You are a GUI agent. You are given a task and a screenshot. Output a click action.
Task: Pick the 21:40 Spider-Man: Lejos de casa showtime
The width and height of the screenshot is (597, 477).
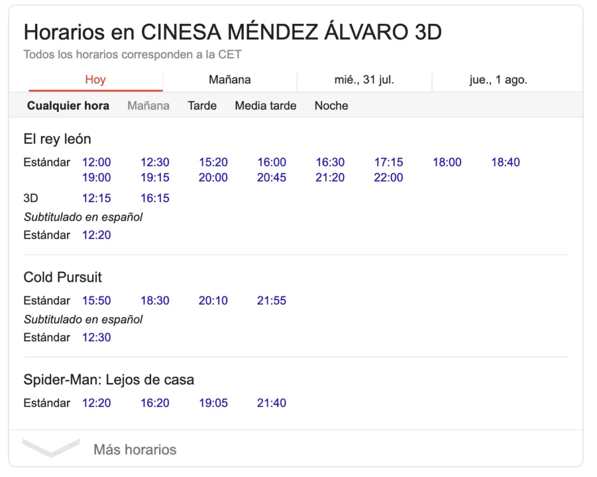(271, 402)
